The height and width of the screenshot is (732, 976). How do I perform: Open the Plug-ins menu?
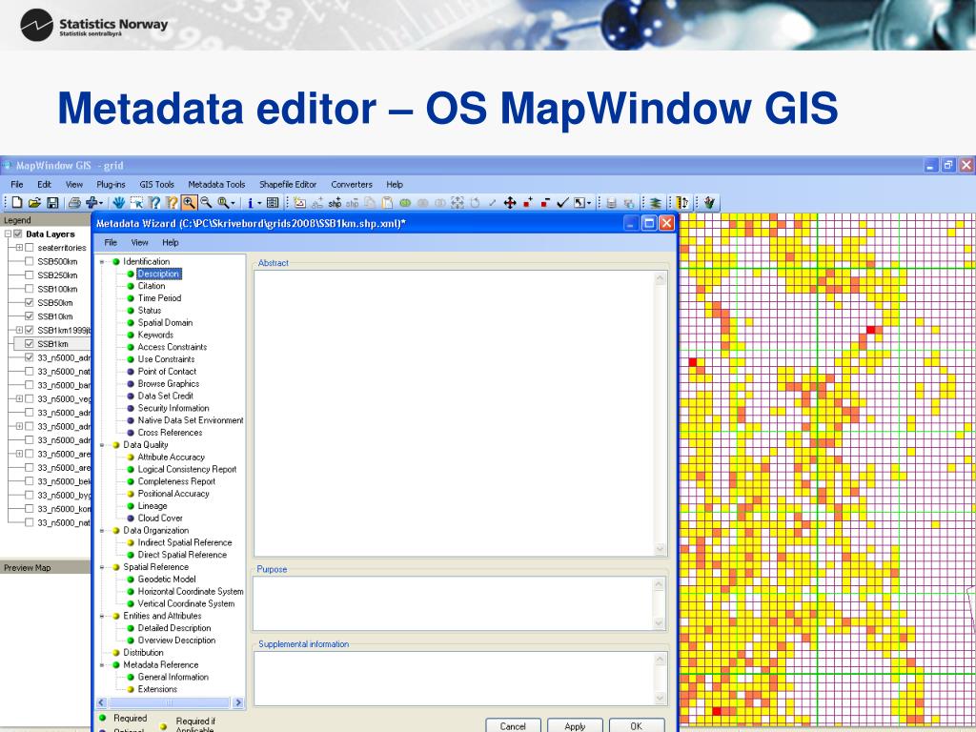click(111, 184)
